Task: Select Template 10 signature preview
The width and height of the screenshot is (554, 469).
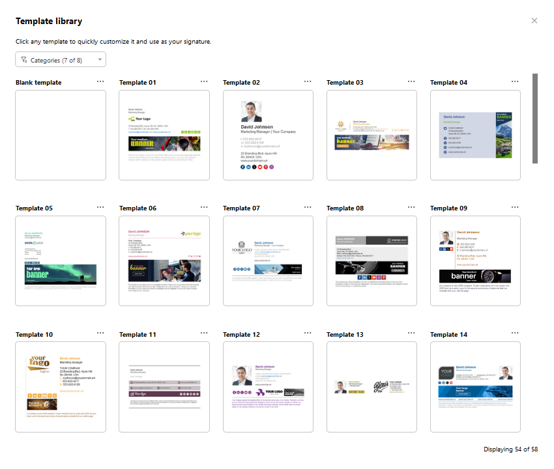Action: point(61,387)
